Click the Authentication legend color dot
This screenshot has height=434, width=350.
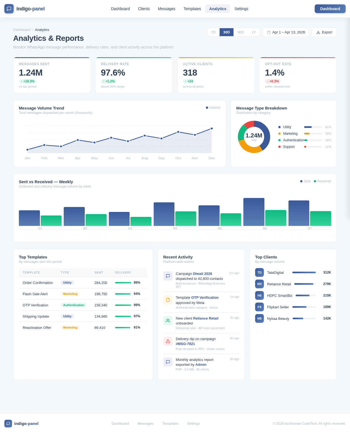tap(279, 140)
